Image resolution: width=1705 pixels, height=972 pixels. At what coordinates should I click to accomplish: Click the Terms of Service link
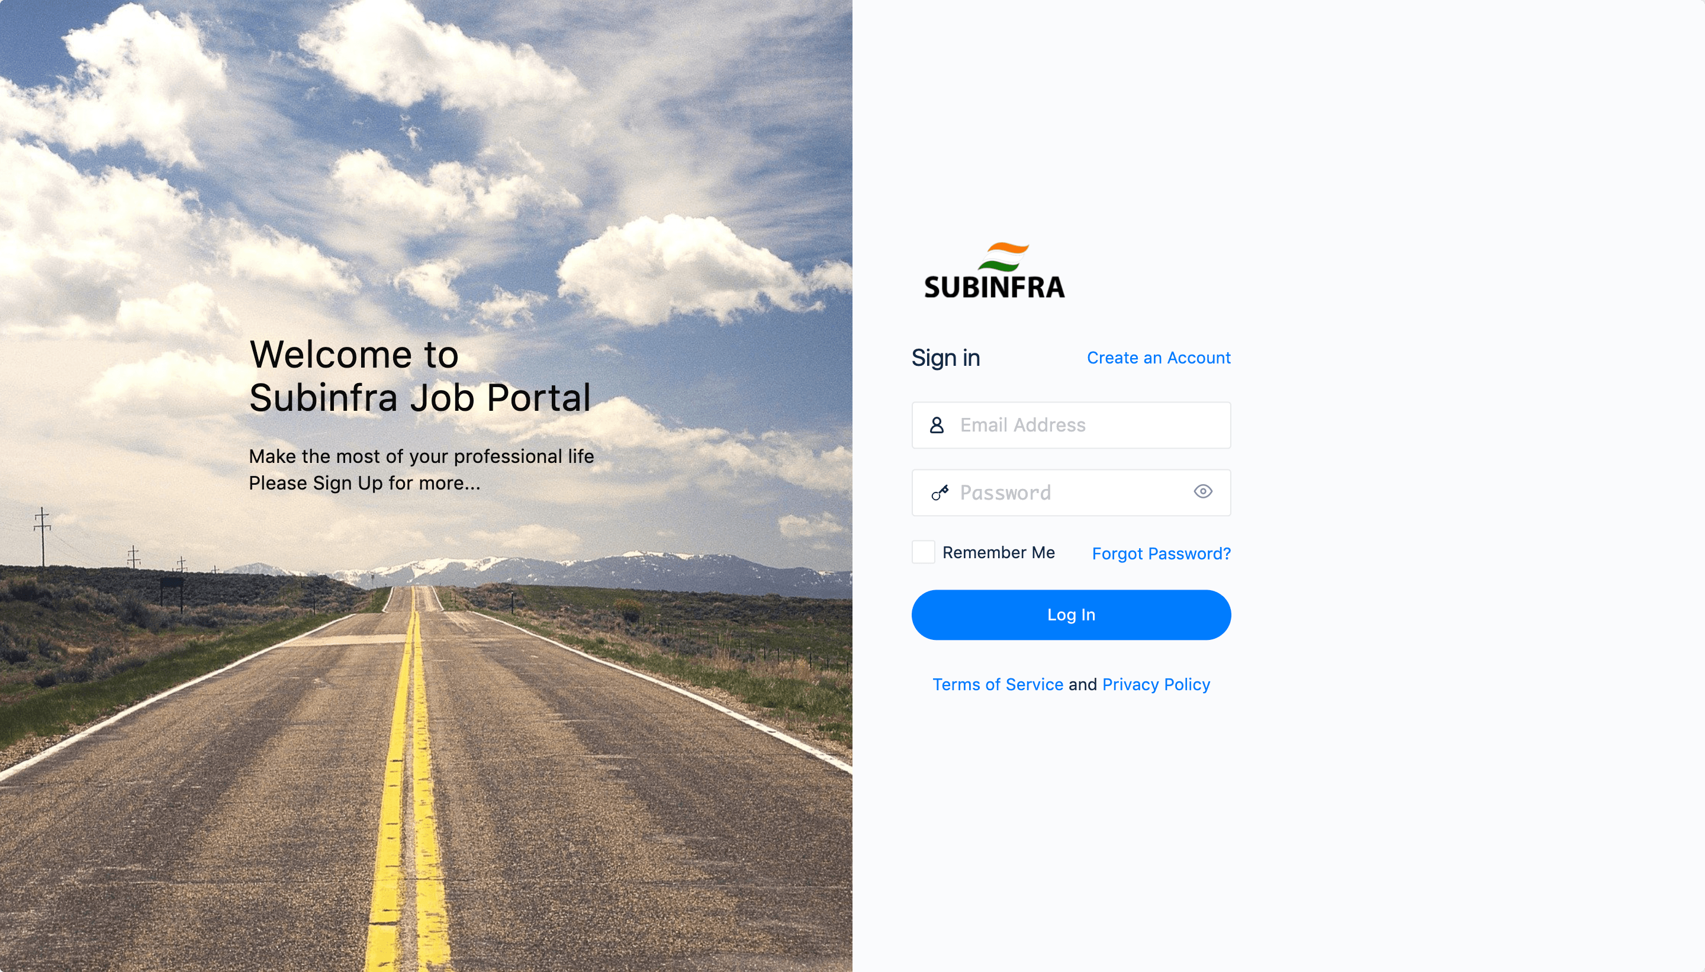click(x=996, y=684)
